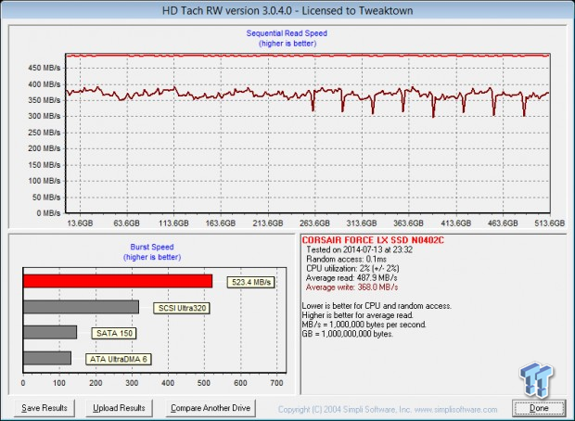Image resolution: width=575 pixels, height=421 pixels.
Task: Select the 'CPU utilization: 2%' line
Action: click(x=352, y=268)
